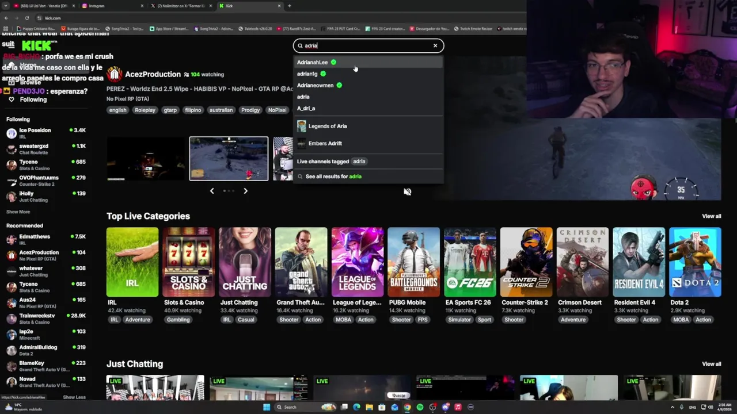Image resolution: width=737 pixels, height=414 pixels.
Task: Click the search field containing 'adria'
Action: [368, 45]
